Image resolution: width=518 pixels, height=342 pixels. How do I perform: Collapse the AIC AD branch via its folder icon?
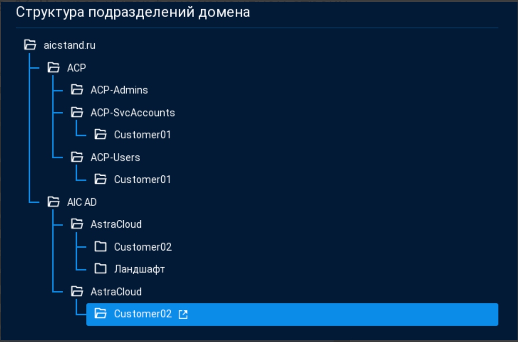pos(54,202)
